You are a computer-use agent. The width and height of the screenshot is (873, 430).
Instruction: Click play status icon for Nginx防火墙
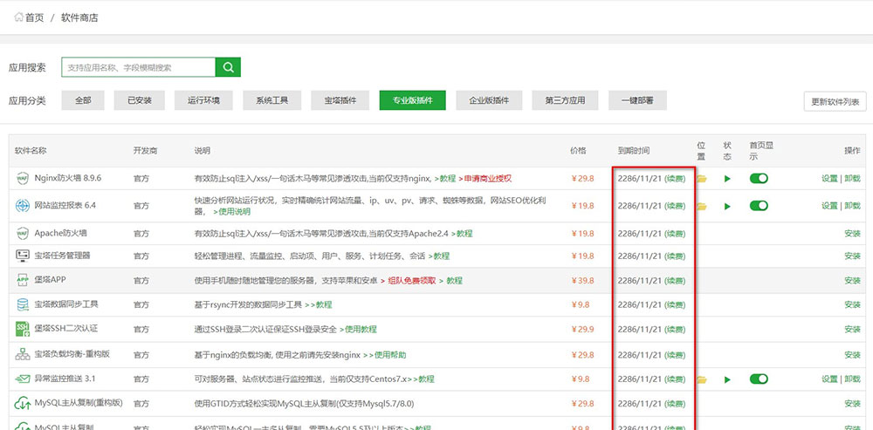[x=727, y=179]
